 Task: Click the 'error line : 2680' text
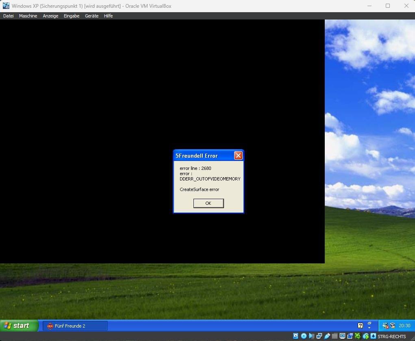click(196, 168)
